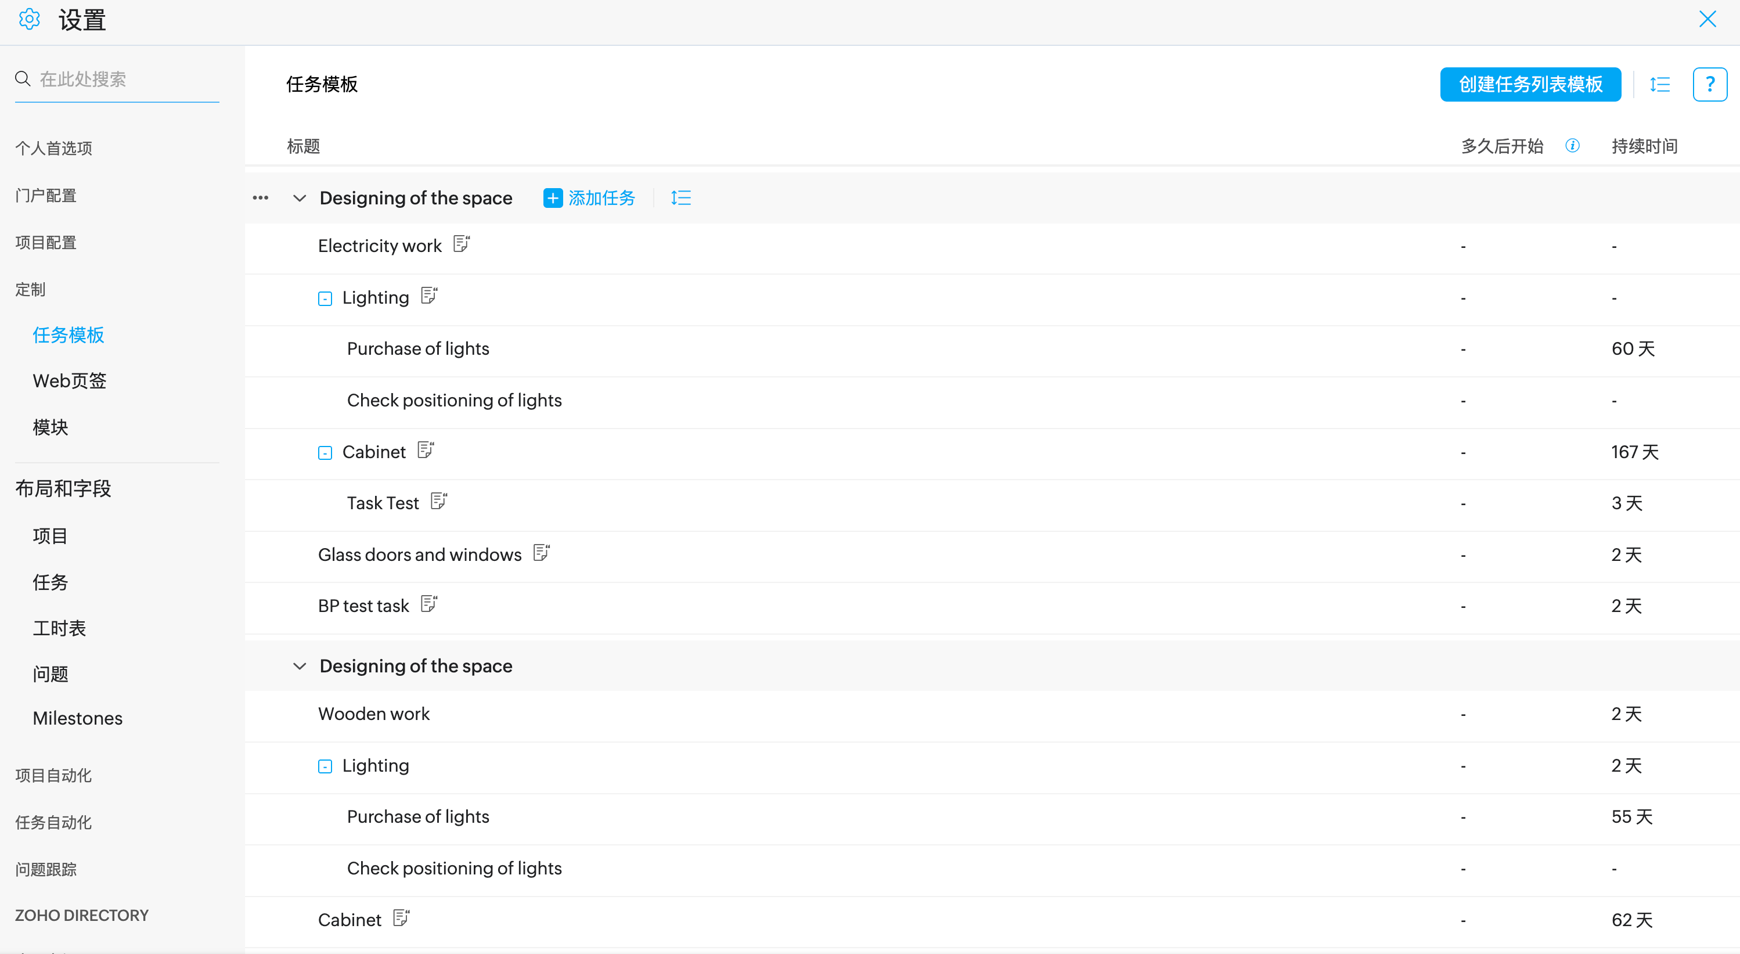Click the help question mark icon

click(1709, 84)
